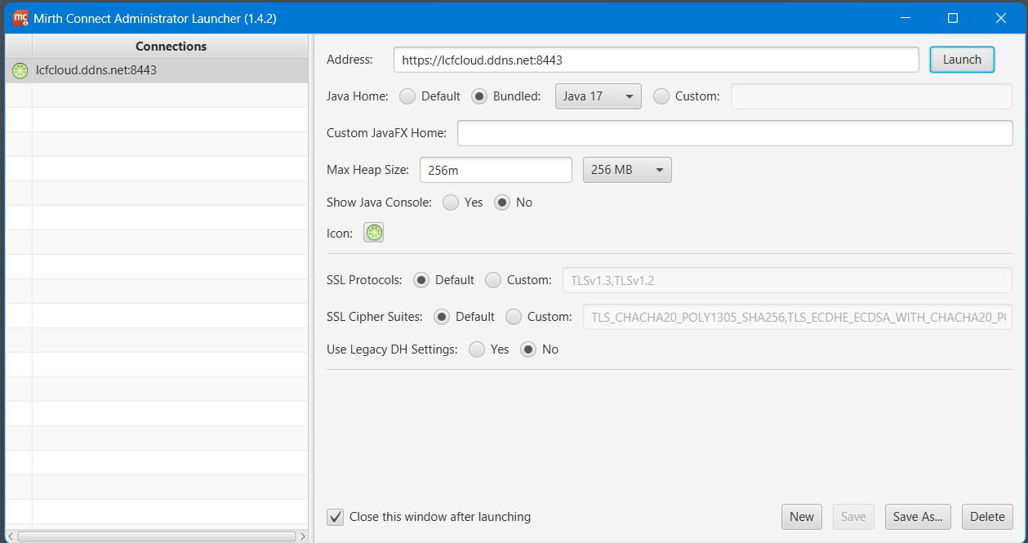Set Show Java Console to Yes

(x=451, y=203)
